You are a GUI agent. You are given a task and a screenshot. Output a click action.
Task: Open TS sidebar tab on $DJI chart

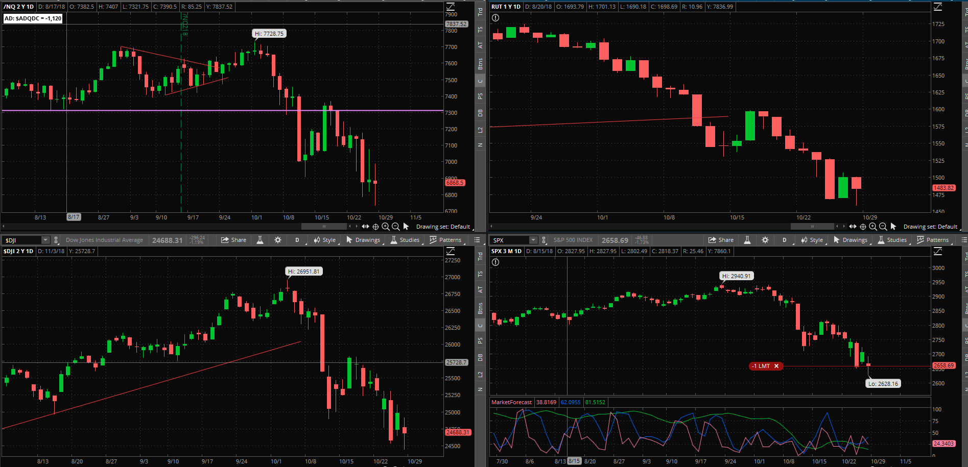point(480,275)
